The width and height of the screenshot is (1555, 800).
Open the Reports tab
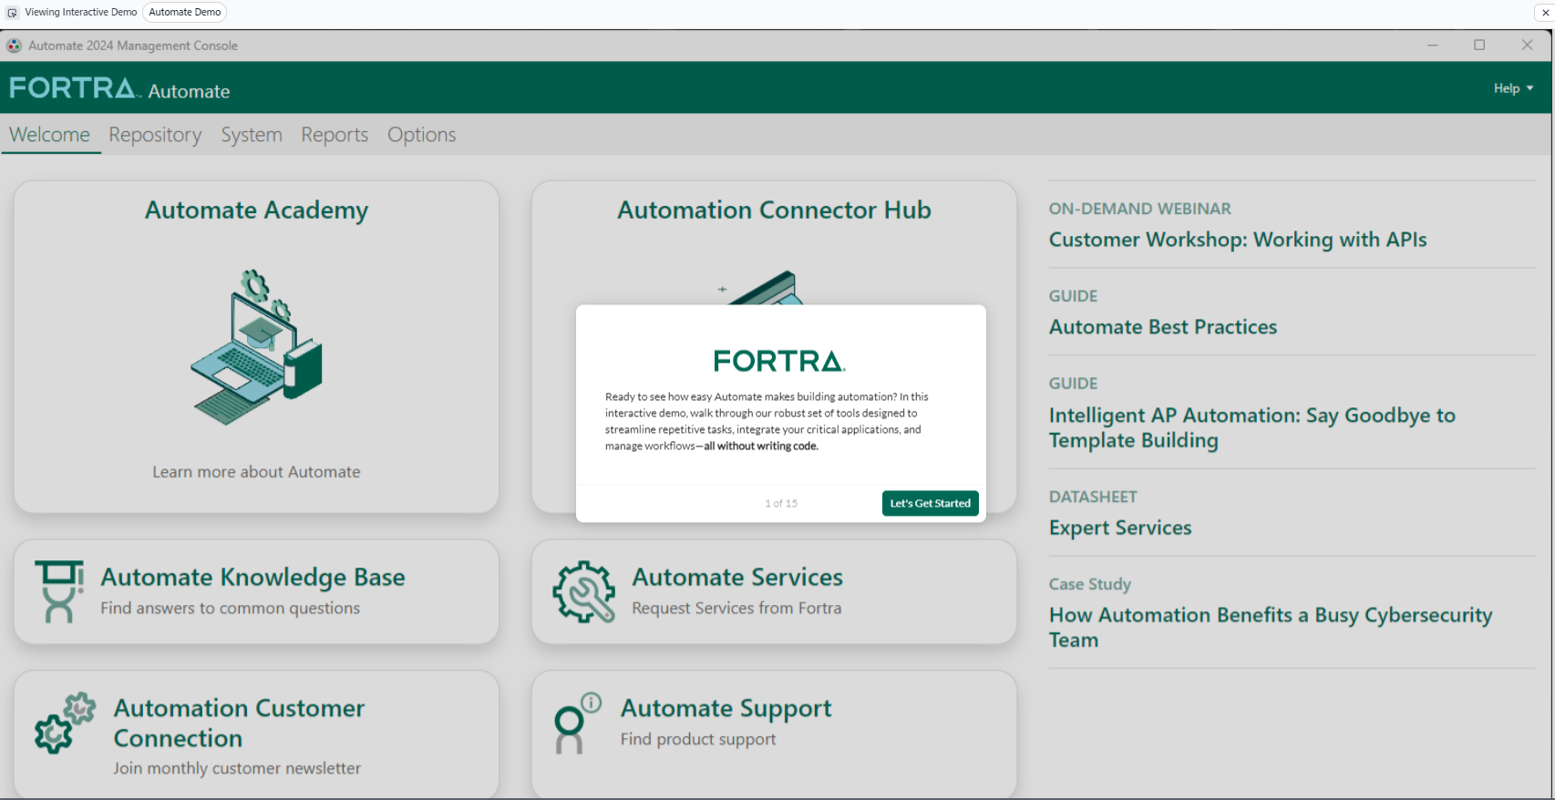335,135
